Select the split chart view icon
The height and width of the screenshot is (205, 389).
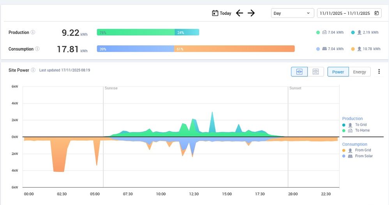(316, 72)
